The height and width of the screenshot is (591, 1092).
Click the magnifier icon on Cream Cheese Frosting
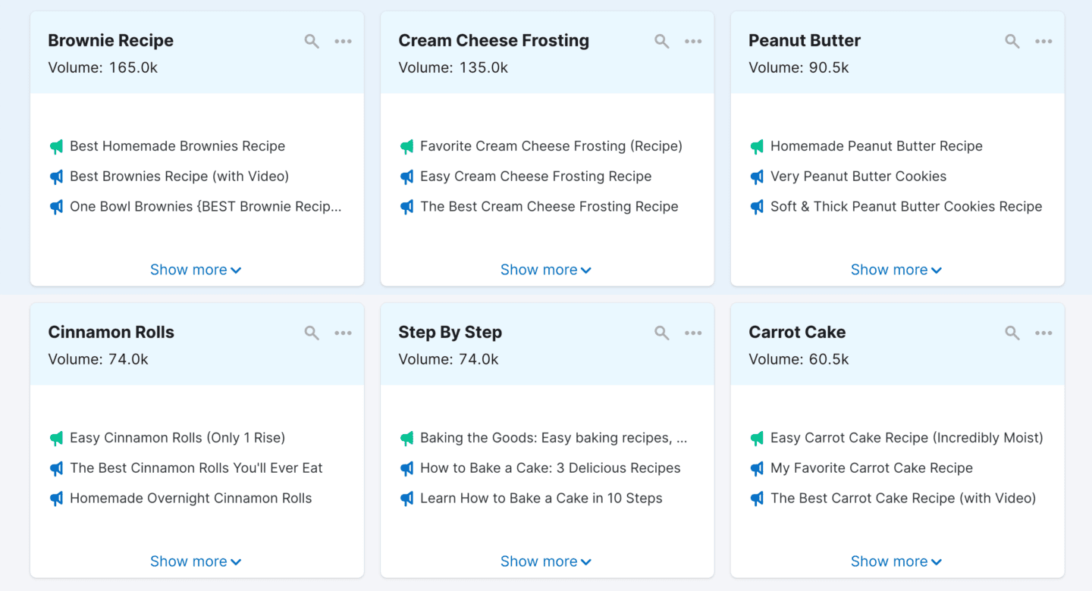coord(661,41)
